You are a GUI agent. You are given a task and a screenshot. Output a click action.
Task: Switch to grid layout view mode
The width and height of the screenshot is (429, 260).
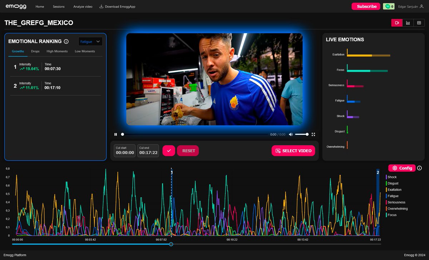coord(419,23)
